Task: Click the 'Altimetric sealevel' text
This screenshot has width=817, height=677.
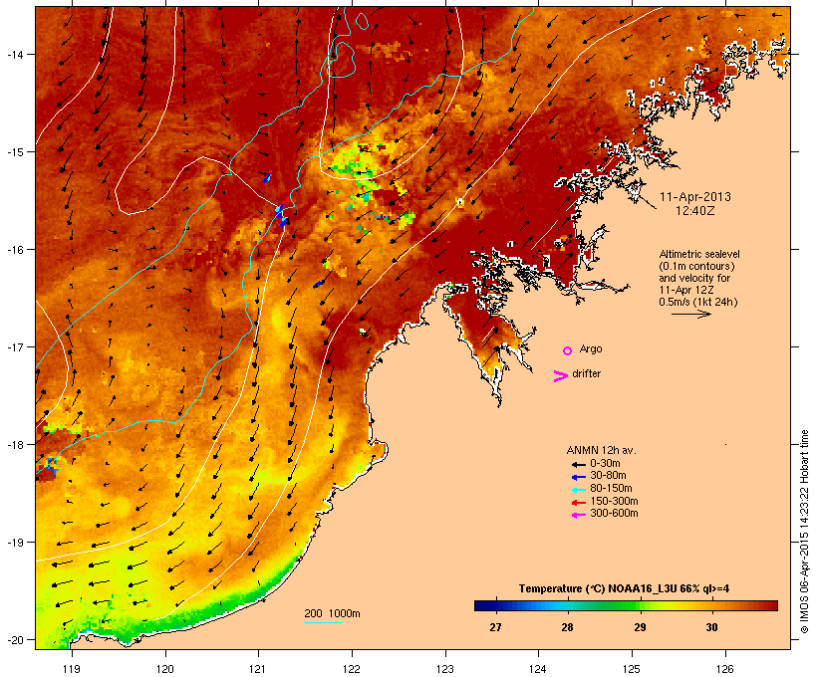Action: pos(699,254)
